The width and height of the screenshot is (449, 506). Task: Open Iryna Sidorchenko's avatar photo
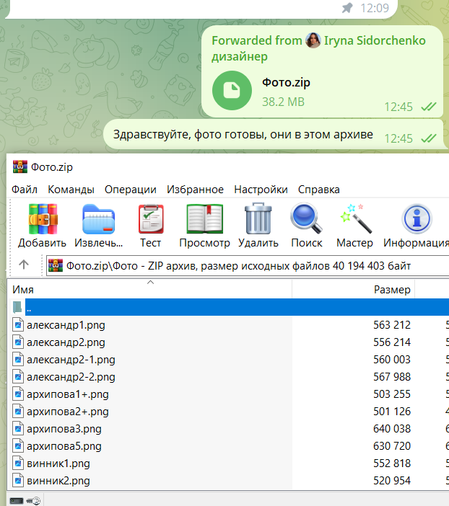[313, 40]
